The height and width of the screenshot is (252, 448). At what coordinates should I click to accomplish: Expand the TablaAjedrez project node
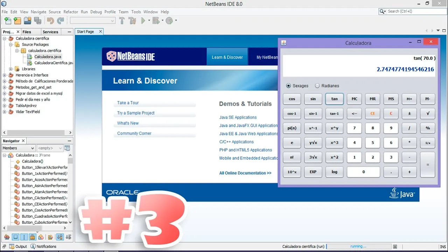(x=5, y=106)
